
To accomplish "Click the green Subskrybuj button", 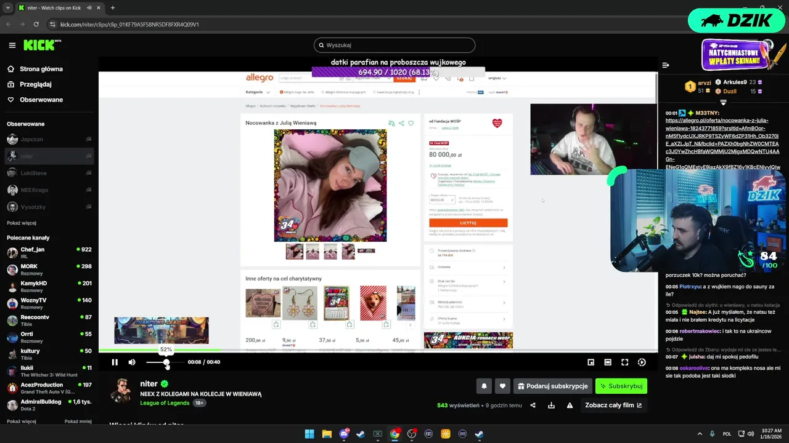I will 621,386.
